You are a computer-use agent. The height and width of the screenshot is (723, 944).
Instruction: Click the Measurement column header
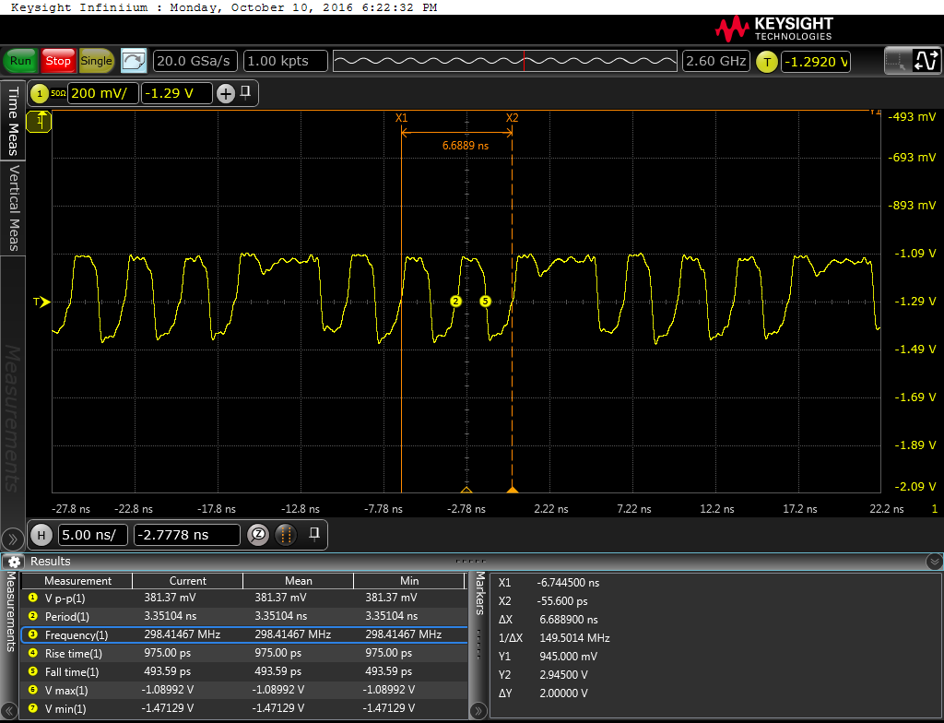point(77,581)
